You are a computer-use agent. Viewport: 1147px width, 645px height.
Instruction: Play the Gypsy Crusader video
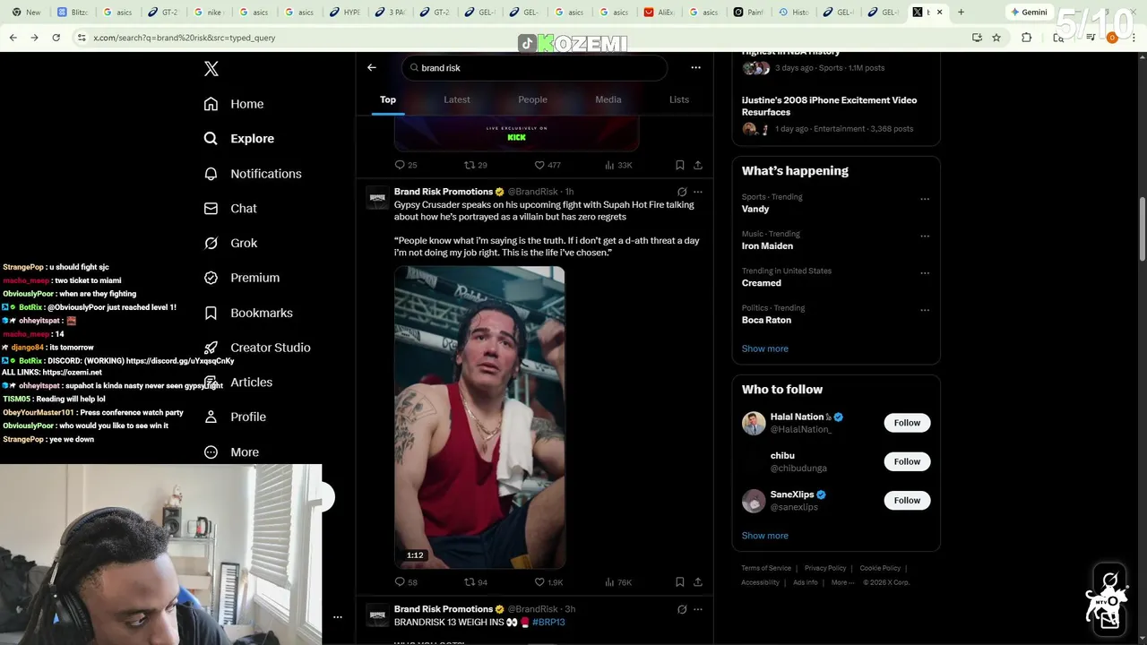479,417
